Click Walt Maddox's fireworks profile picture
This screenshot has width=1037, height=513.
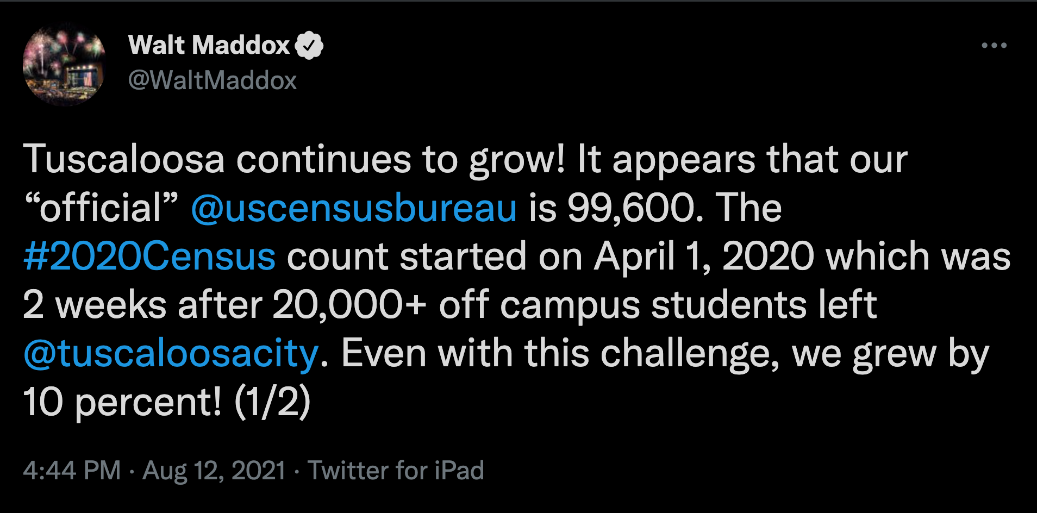[x=64, y=65]
